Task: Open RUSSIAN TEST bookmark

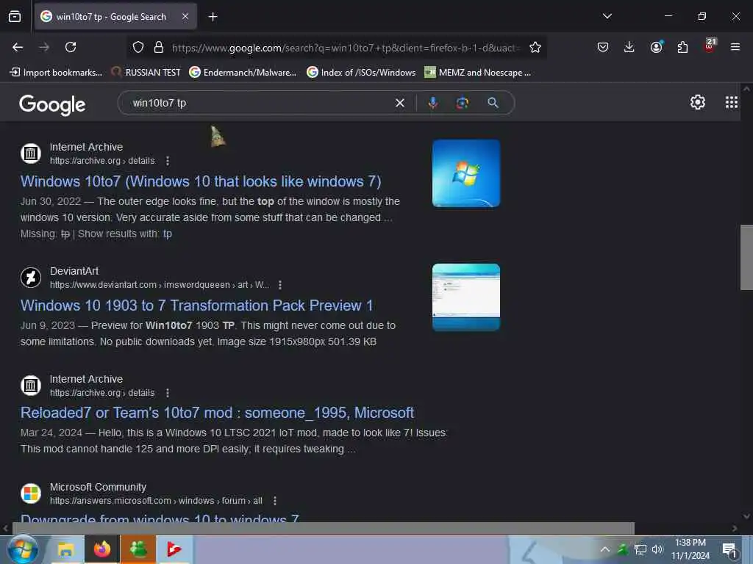Action: point(146,73)
